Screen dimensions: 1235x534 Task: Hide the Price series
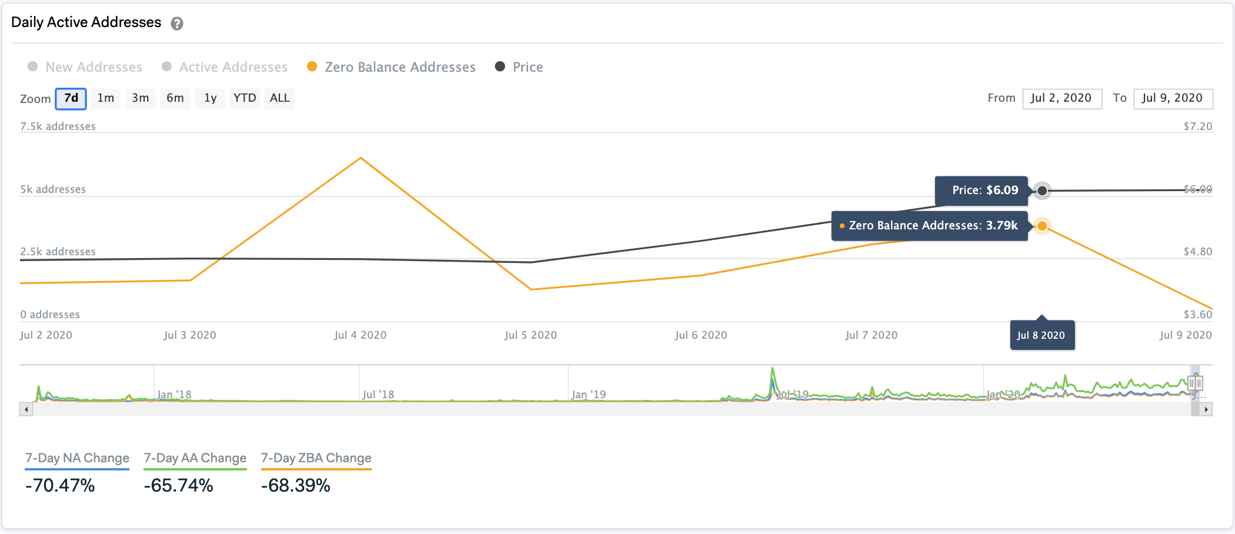click(519, 67)
